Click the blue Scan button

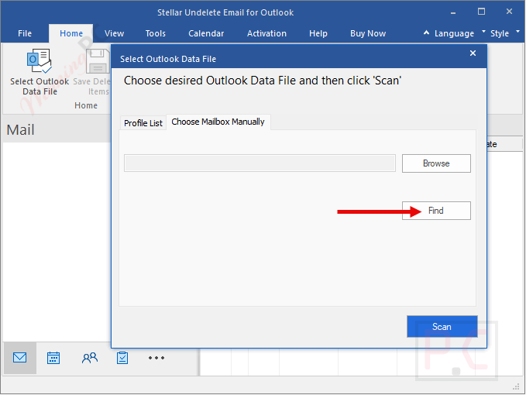(442, 327)
